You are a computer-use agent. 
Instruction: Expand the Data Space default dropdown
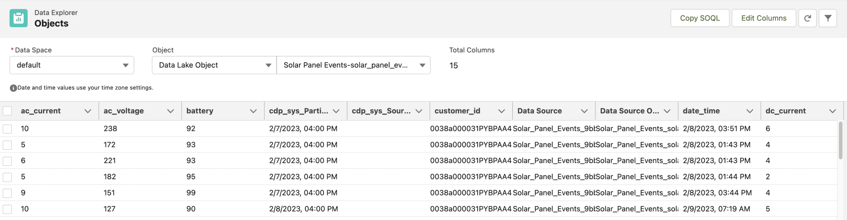coord(72,65)
